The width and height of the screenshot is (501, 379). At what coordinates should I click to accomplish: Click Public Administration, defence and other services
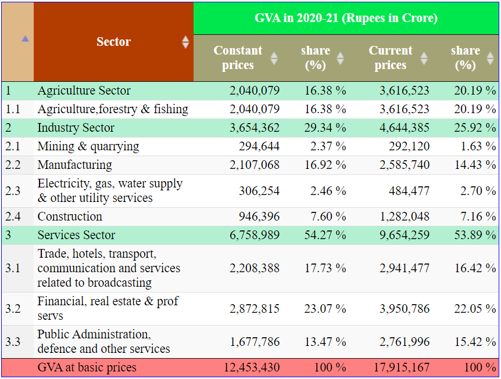click(x=103, y=341)
